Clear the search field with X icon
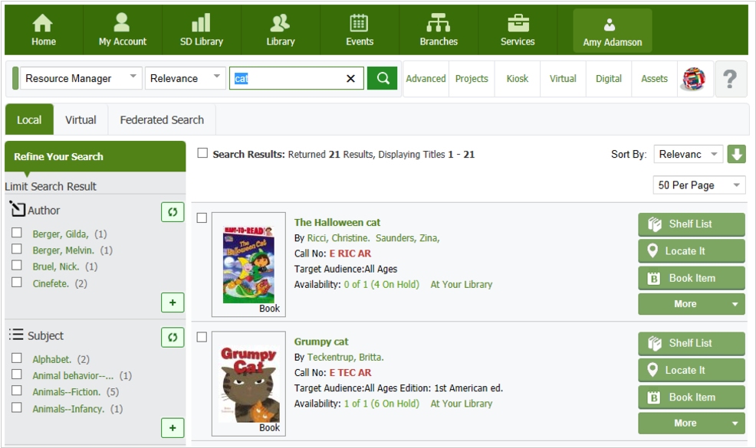This screenshot has width=756, height=448. click(x=350, y=78)
